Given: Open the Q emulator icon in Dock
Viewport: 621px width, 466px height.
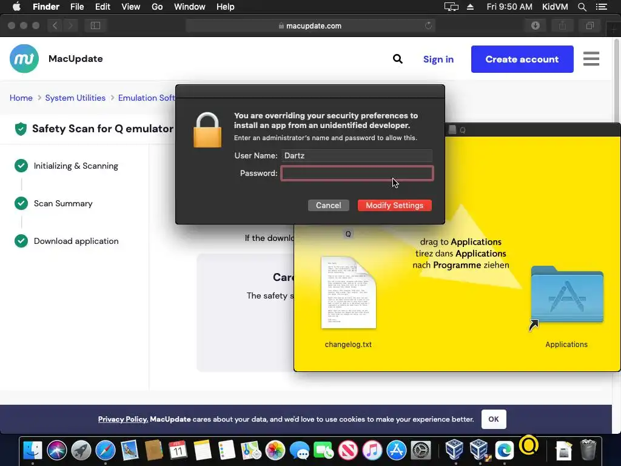Looking at the screenshot, I should click(x=529, y=445).
